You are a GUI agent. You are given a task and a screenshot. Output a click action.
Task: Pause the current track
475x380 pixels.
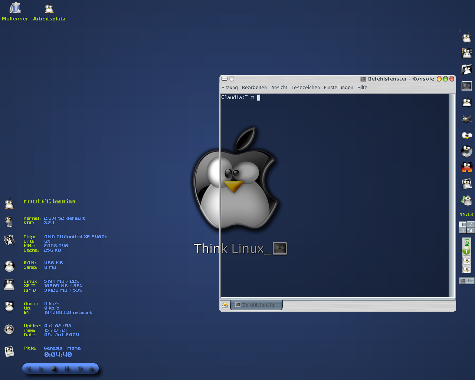tap(67, 368)
